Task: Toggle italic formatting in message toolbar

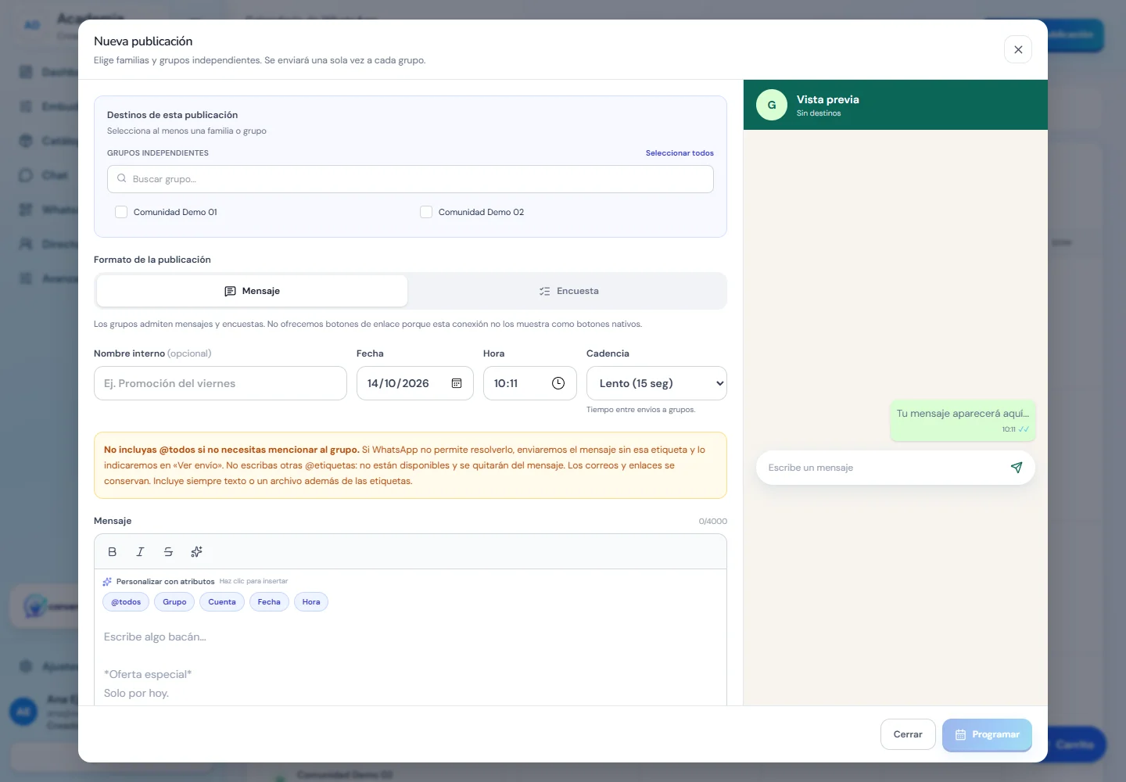Action: (x=141, y=552)
